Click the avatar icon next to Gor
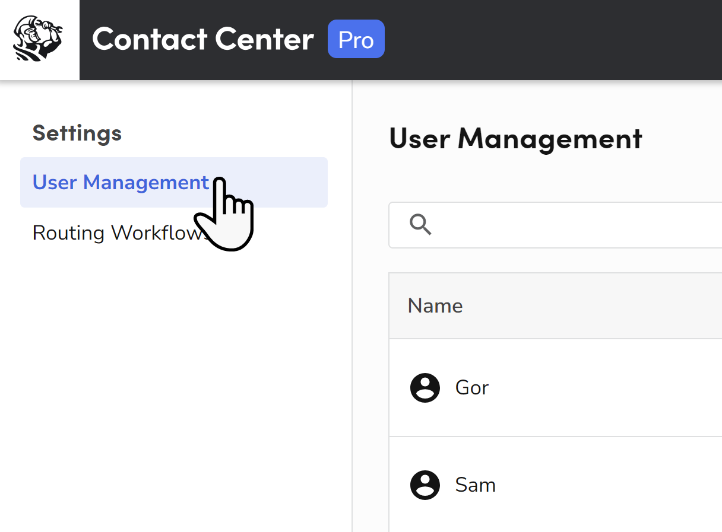Image resolution: width=722 pixels, height=532 pixels. (x=425, y=388)
